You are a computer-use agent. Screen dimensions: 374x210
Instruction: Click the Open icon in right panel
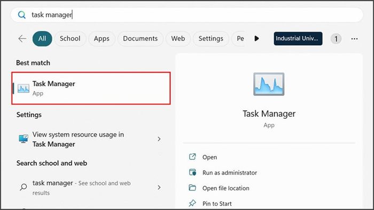point(192,157)
